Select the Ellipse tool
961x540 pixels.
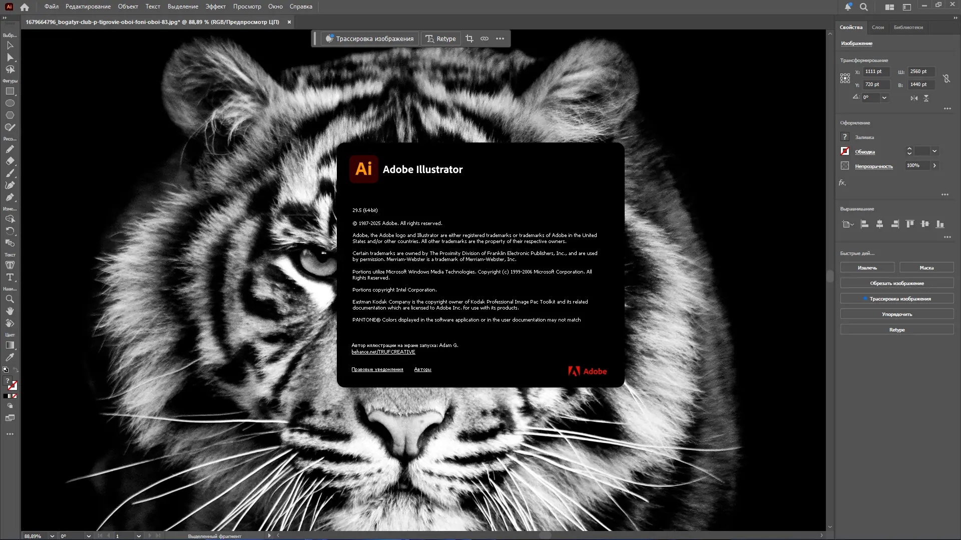point(10,103)
